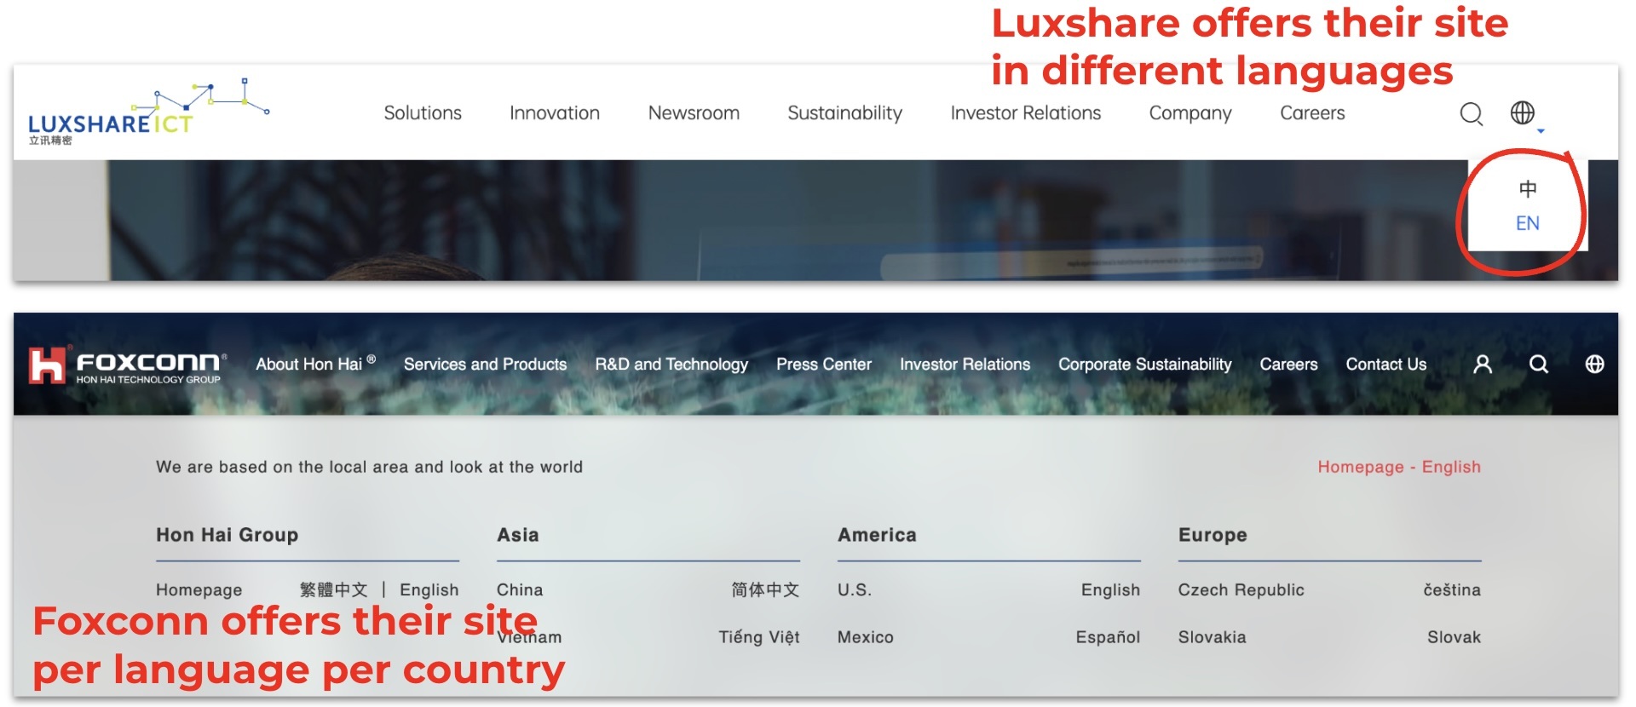Click the Czech Republic country label

point(1241,589)
